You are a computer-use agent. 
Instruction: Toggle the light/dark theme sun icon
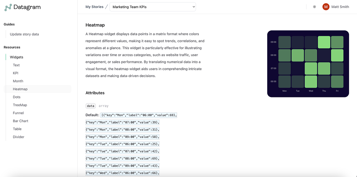[x=314, y=7]
